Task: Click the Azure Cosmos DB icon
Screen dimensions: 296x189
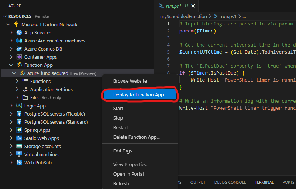Action: 19,49
